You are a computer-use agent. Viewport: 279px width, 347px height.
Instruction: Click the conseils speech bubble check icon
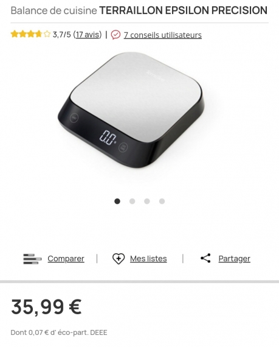click(x=115, y=35)
